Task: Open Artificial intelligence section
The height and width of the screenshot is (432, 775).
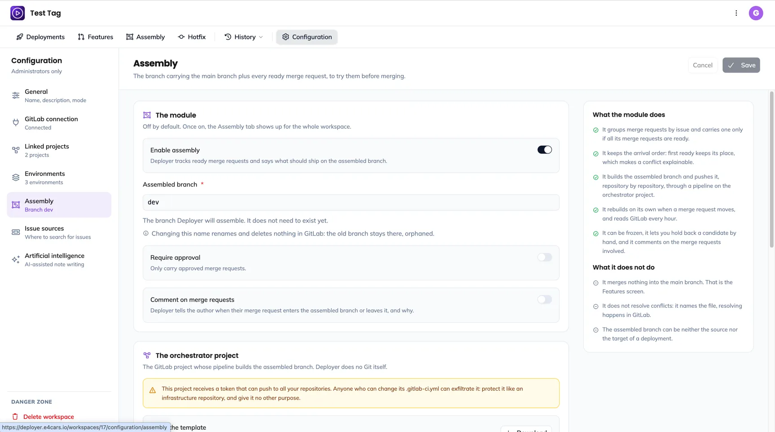Action: pyautogui.click(x=59, y=260)
